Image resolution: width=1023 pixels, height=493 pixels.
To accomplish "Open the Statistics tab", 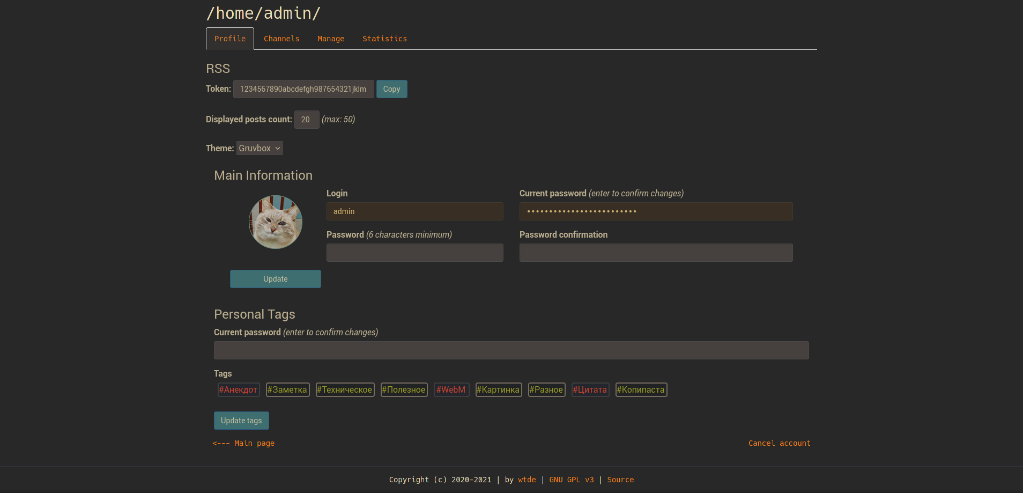I will pos(384,39).
